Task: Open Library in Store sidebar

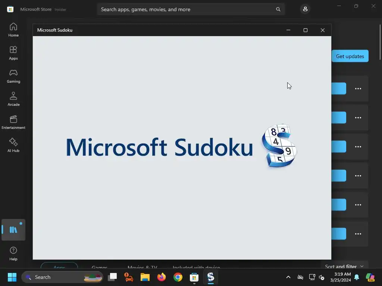Action: [13, 230]
